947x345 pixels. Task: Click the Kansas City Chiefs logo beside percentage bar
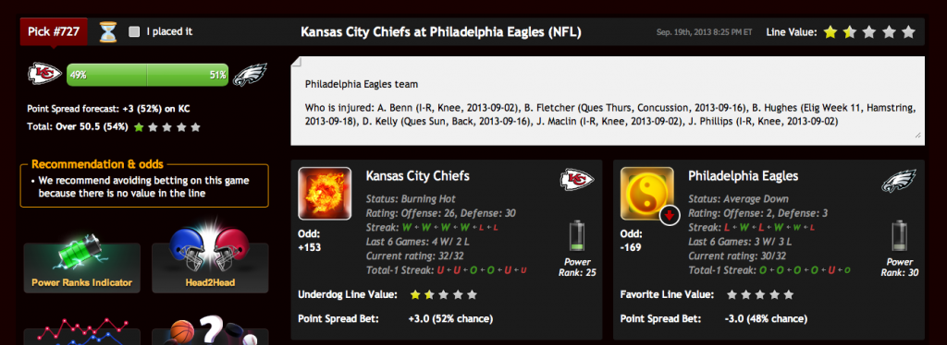click(44, 74)
